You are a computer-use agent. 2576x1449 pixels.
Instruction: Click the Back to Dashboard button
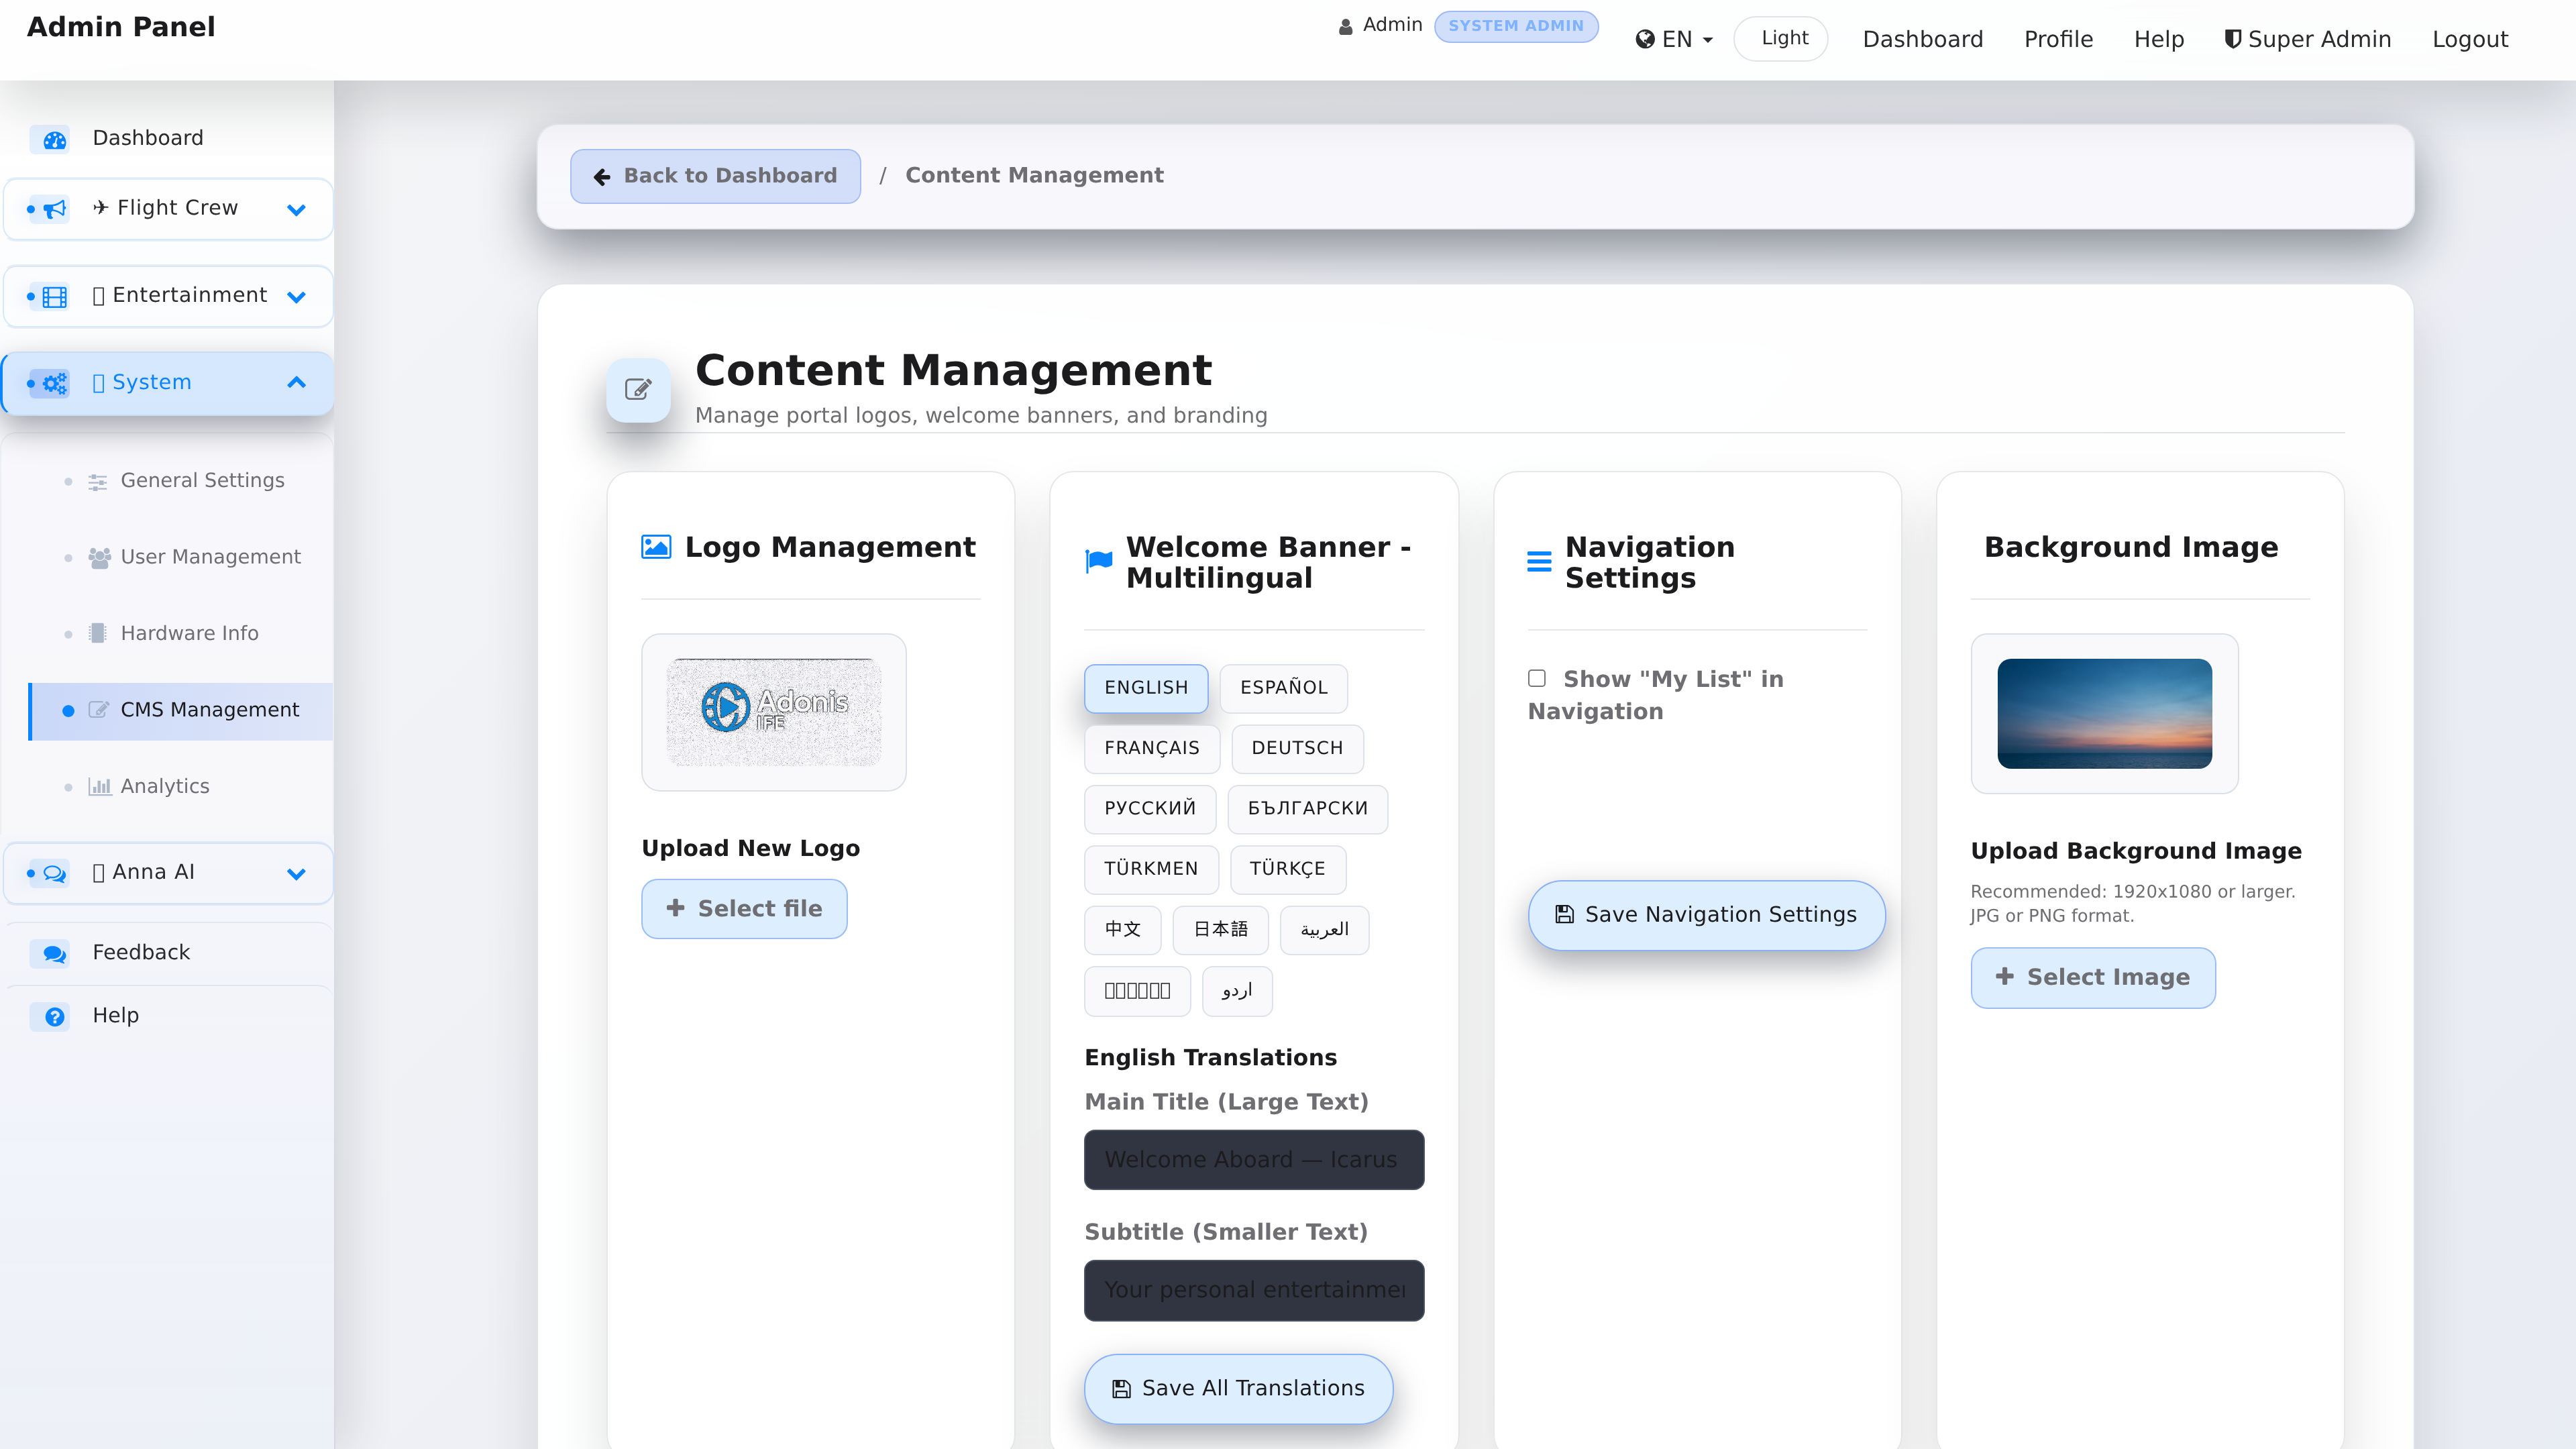coord(715,177)
